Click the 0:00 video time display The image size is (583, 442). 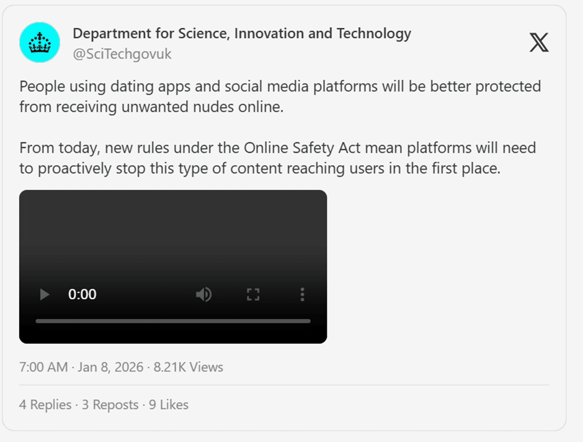pyautogui.click(x=82, y=295)
